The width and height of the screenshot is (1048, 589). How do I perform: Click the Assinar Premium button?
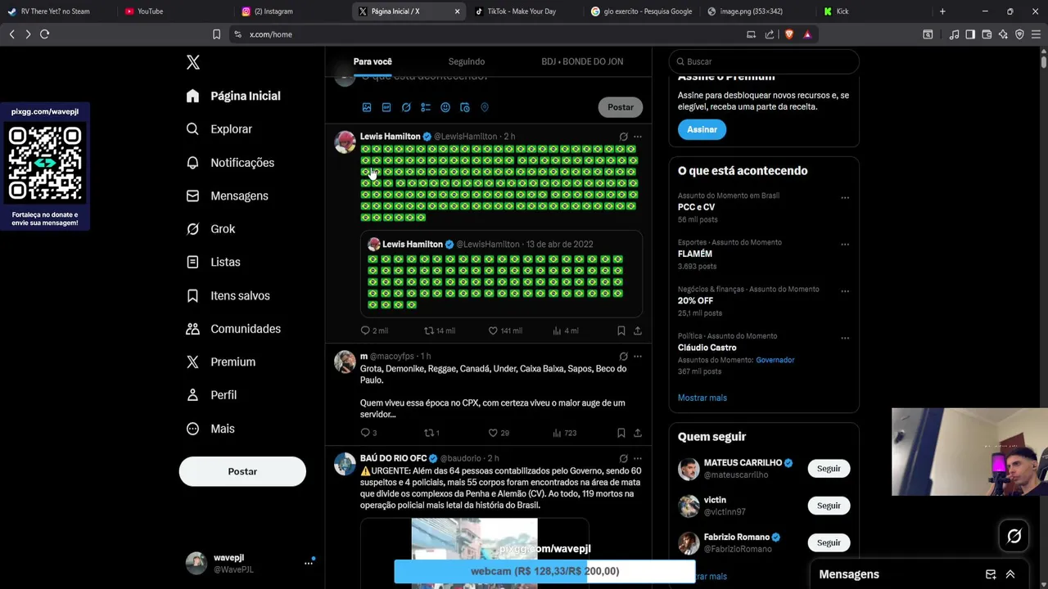702,129
